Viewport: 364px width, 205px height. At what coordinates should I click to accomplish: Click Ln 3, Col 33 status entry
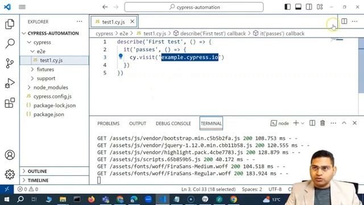[209, 189]
